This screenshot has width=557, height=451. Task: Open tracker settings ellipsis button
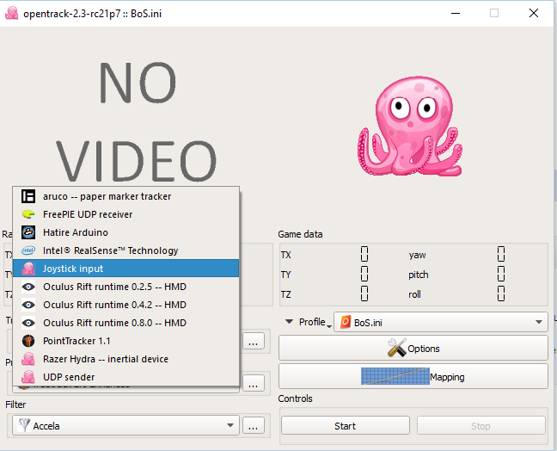254,342
